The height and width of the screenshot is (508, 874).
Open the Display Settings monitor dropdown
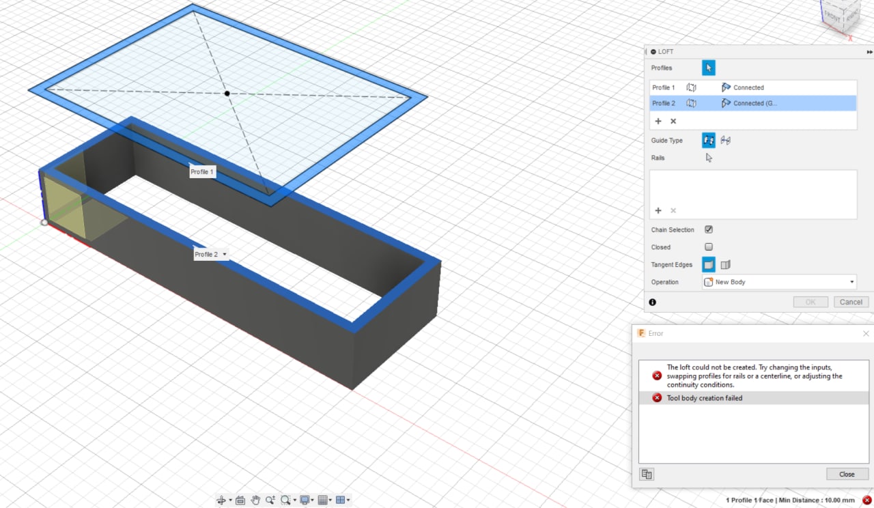[306, 500]
